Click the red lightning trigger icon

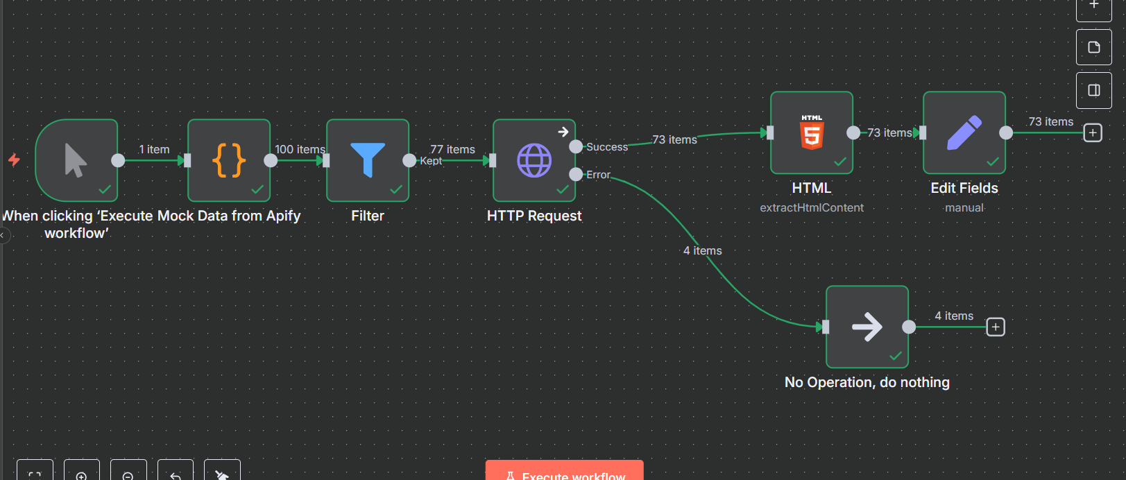pos(14,160)
